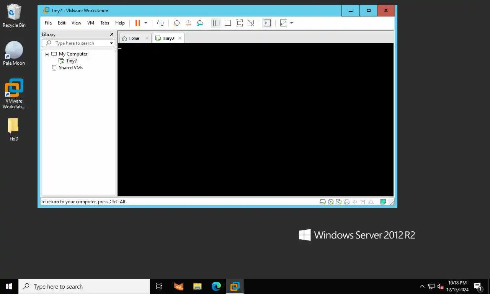The height and width of the screenshot is (294, 490).
Task: Open the power options dropdown arrow beside pause
Action: [146, 23]
